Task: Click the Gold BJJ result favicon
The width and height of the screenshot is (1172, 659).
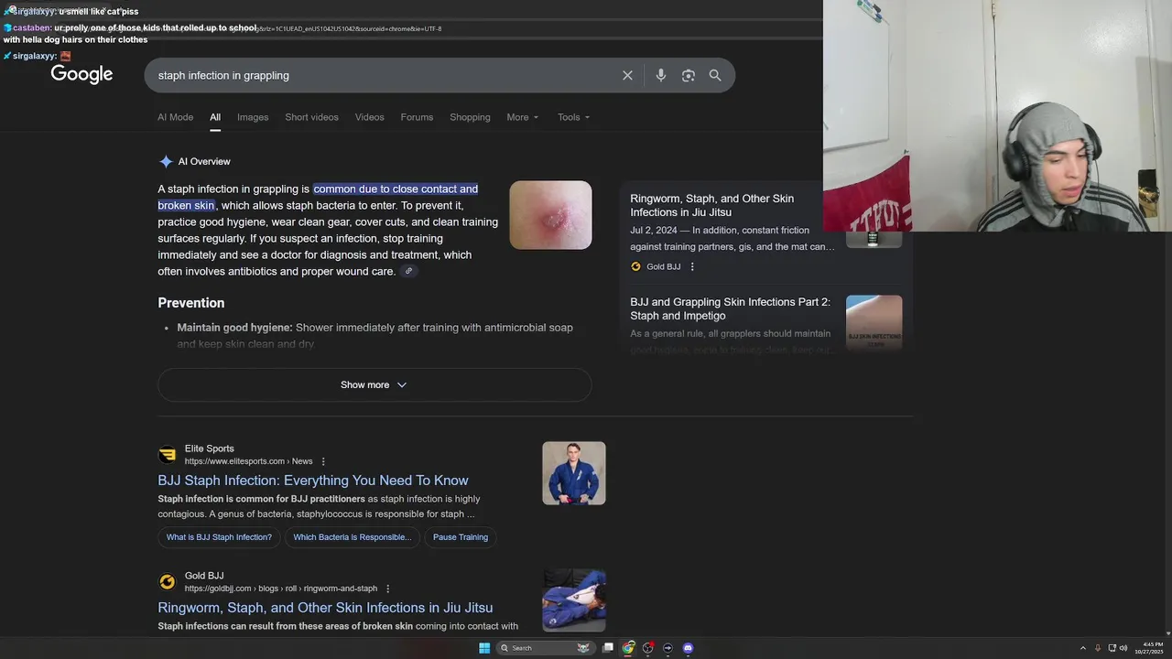Action: (168, 582)
